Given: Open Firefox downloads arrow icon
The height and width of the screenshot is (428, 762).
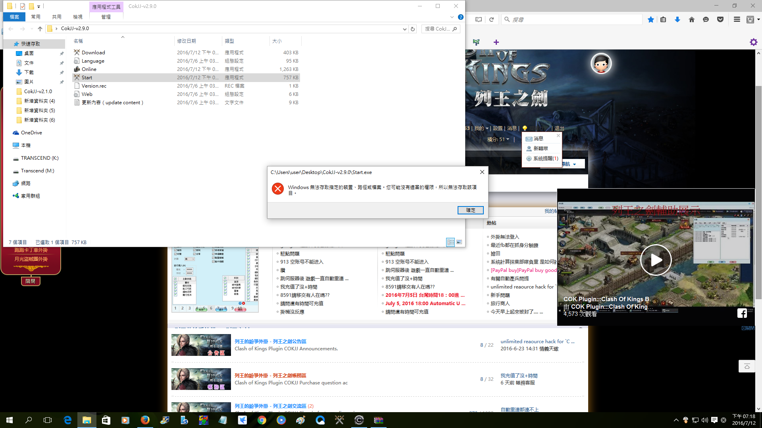Looking at the screenshot, I should coord(677,19).
